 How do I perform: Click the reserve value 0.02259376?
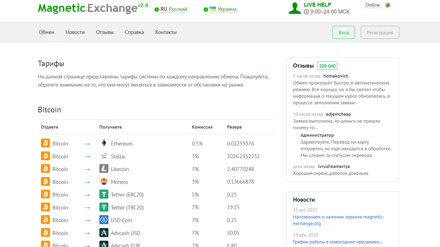[x=240, y=144]
